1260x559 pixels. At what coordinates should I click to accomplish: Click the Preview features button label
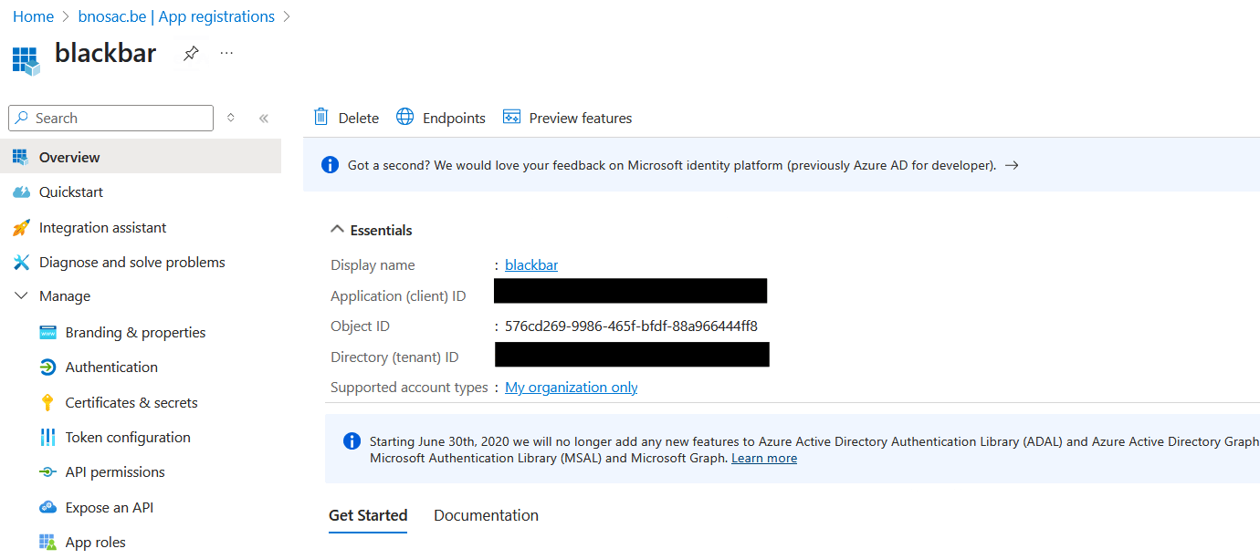click(x=581, y=118)
